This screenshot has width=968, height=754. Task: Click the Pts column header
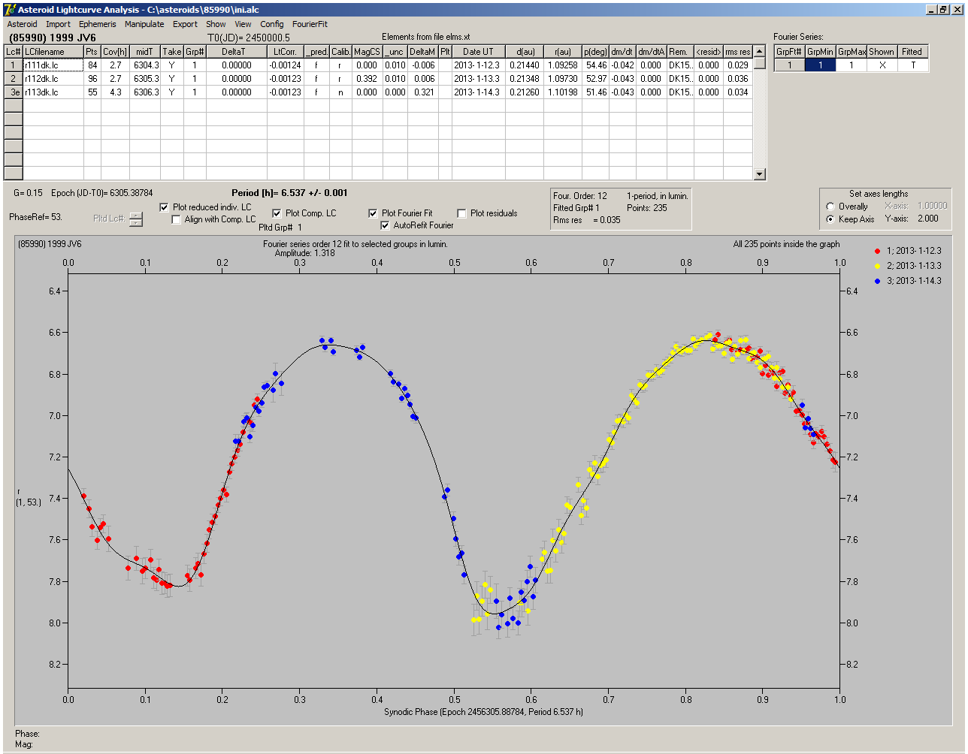92,52
